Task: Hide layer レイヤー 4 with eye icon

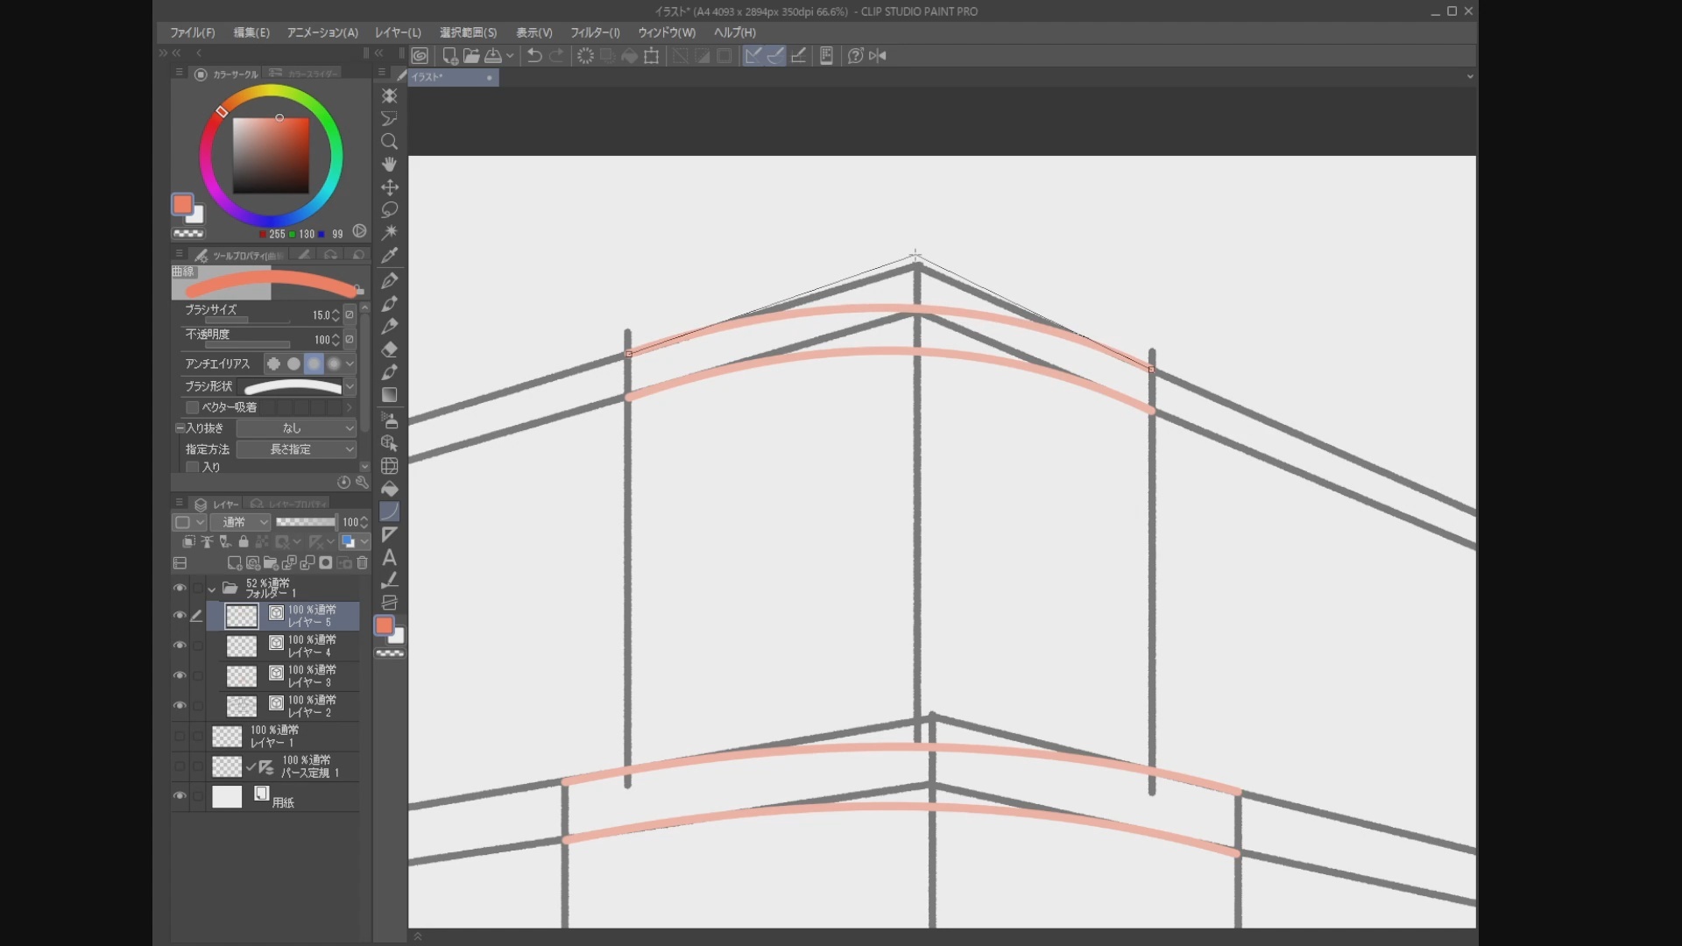Action: pos(180,646)
